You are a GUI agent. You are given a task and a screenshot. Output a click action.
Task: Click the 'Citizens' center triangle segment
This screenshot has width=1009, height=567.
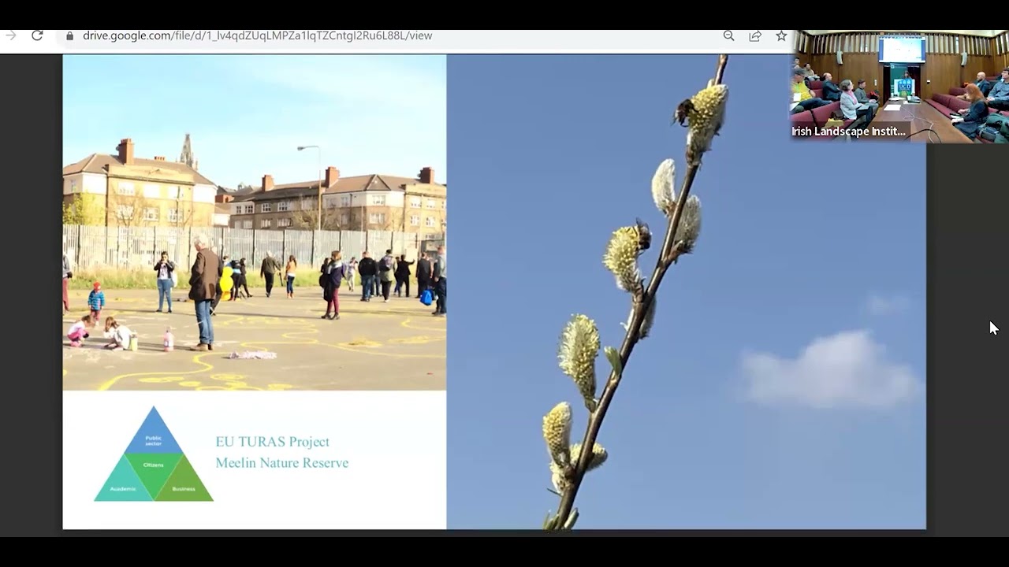pyautogui.click(x=154, y=471)
